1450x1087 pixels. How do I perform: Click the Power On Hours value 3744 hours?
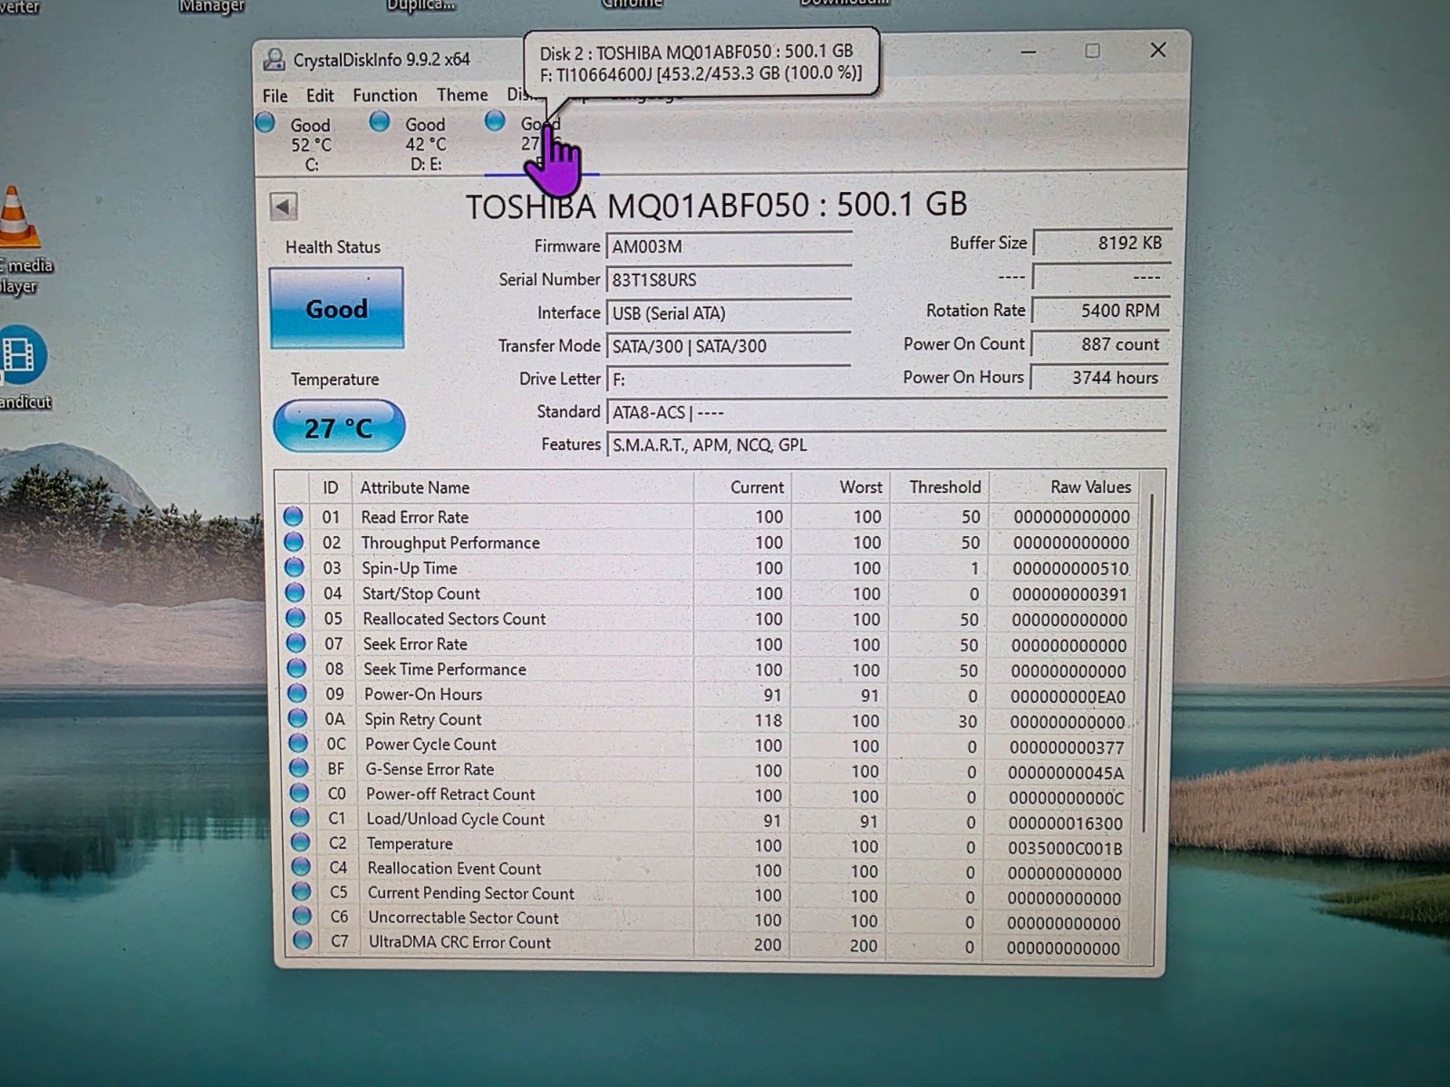click(1100, 378)
